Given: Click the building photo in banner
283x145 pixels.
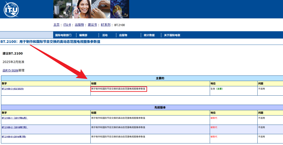Looking at the screenshot, I should point(63,9).
